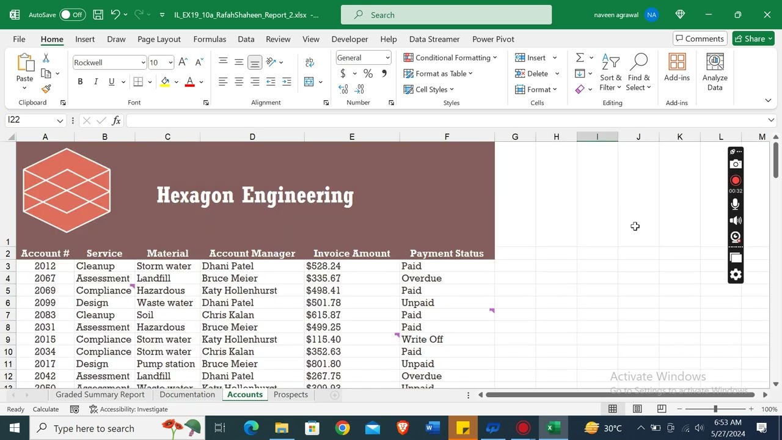Toggle Wrap Text

[309, 62]
